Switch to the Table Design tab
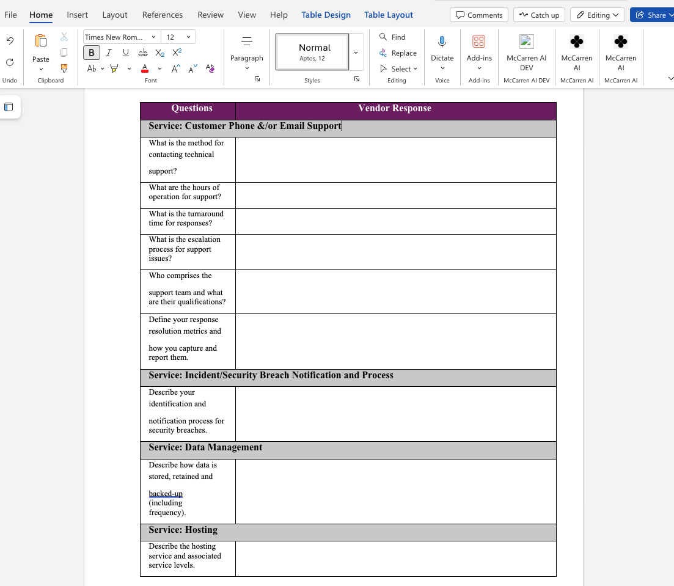This screenshot has width=674, height=586. click(x=326, y=15)
